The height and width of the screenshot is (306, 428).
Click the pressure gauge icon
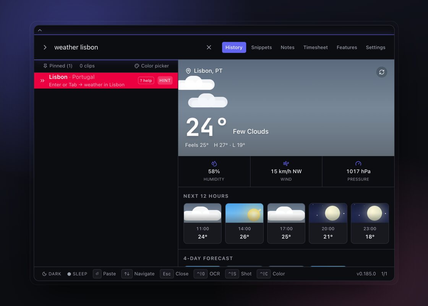coord(358,164)
